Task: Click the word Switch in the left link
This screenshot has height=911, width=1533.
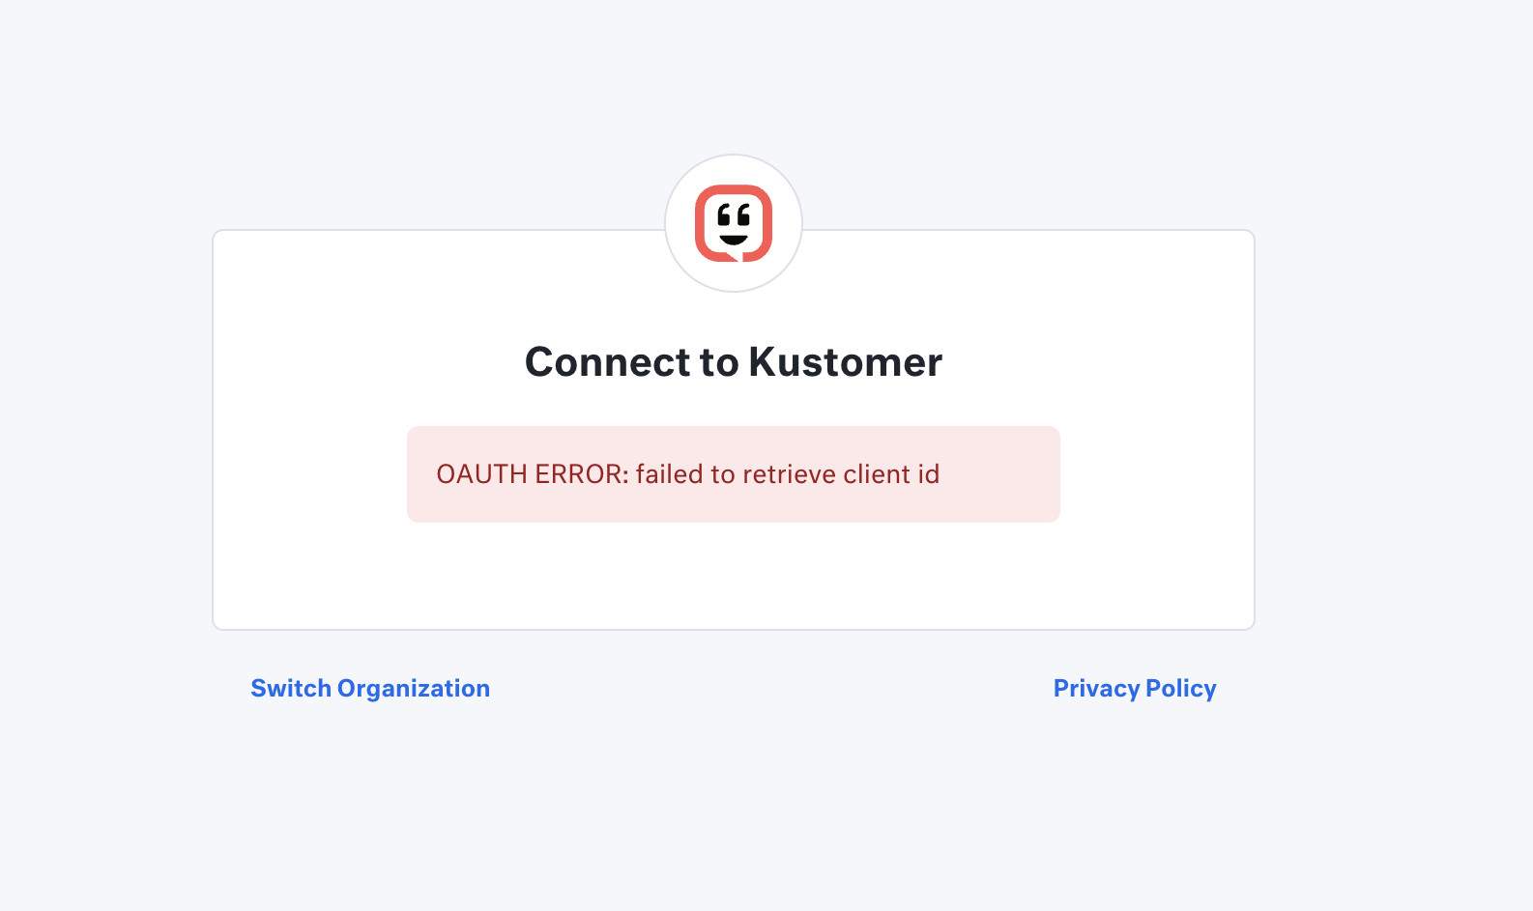Action: [291, 688]
